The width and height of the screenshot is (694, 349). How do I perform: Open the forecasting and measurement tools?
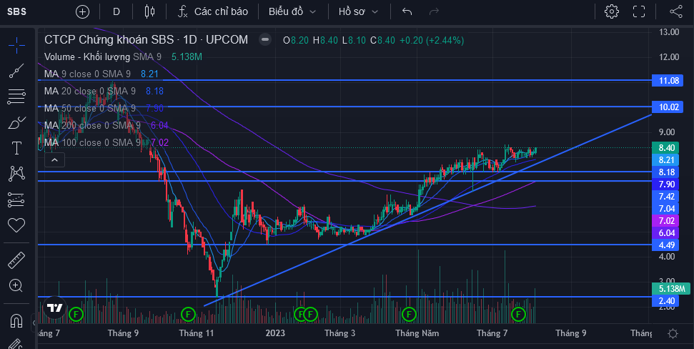(x=16, y=200)
